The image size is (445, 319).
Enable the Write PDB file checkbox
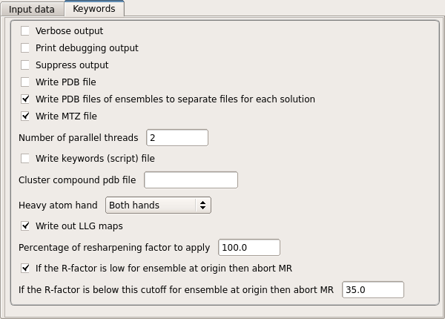26,82
